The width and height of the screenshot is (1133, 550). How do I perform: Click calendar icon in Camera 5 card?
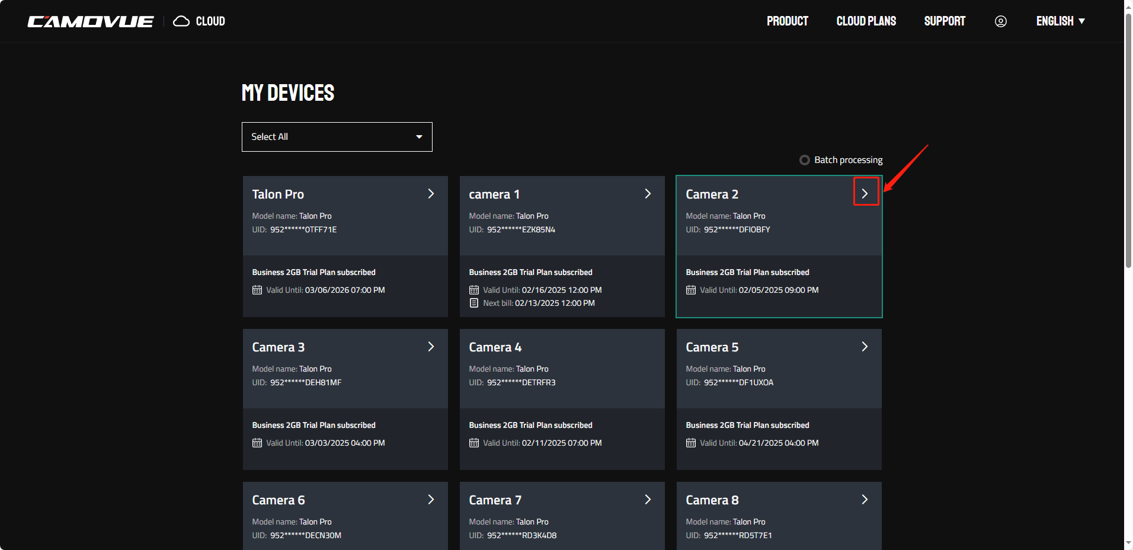691,443
